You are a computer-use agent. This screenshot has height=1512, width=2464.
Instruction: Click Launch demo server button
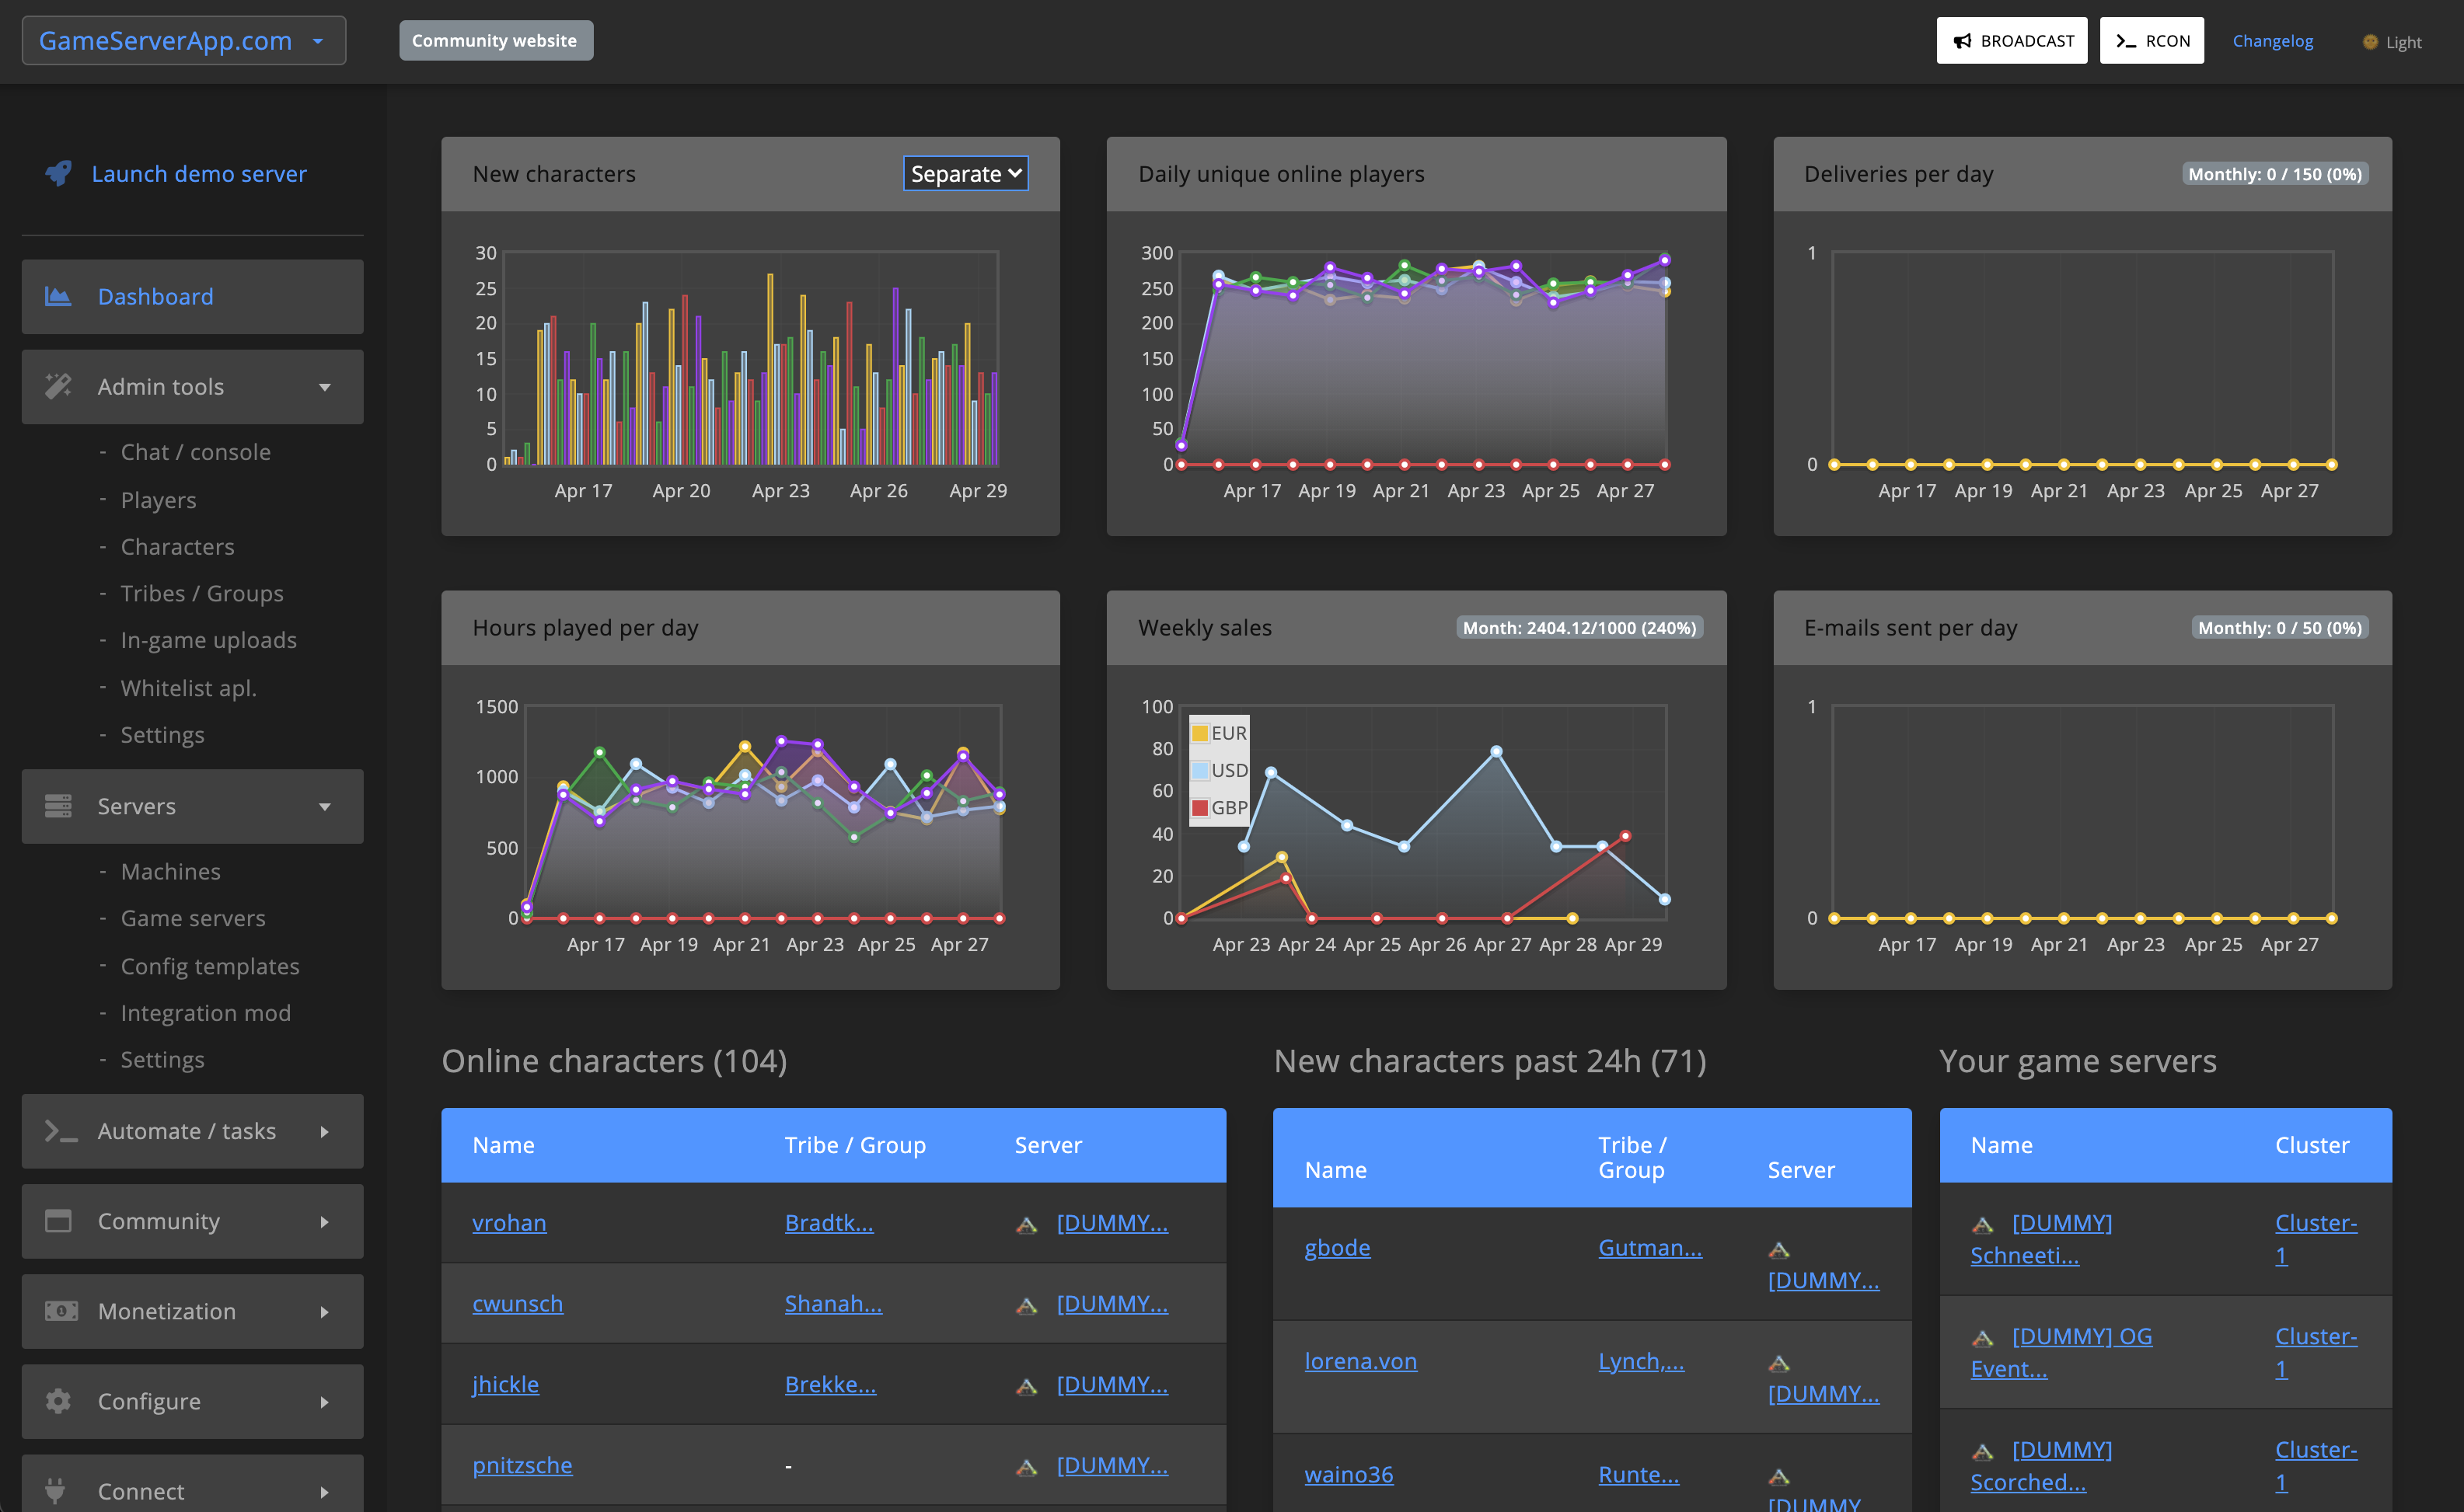pyautogui.click(x=201, y=172)
